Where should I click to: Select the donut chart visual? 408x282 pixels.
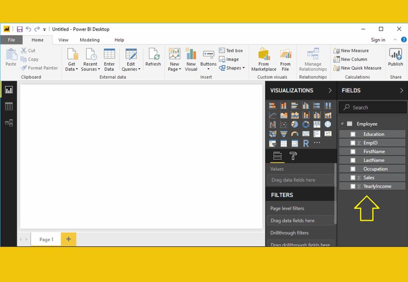pyautogui.click(x=306, y=124)
